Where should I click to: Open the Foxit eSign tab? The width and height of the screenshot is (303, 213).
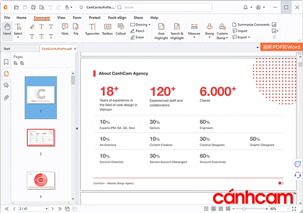click(x=117, y=18)
